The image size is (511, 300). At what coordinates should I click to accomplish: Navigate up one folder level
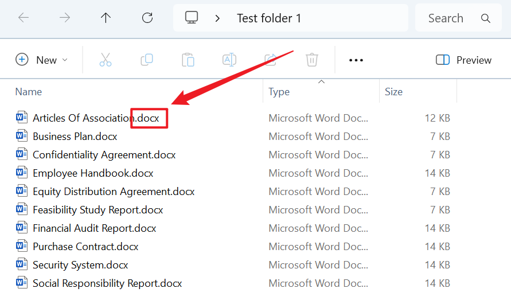[106, 18]
